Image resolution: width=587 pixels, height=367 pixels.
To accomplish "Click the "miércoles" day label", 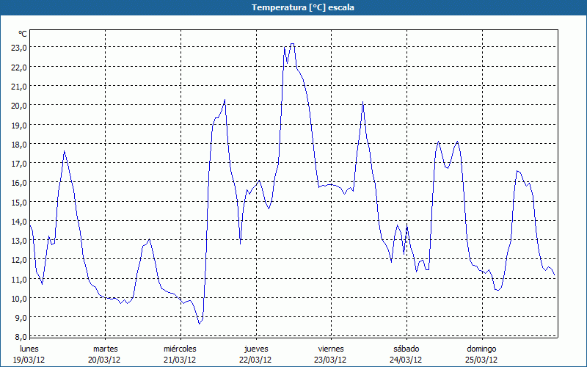I will coord(180,349).
